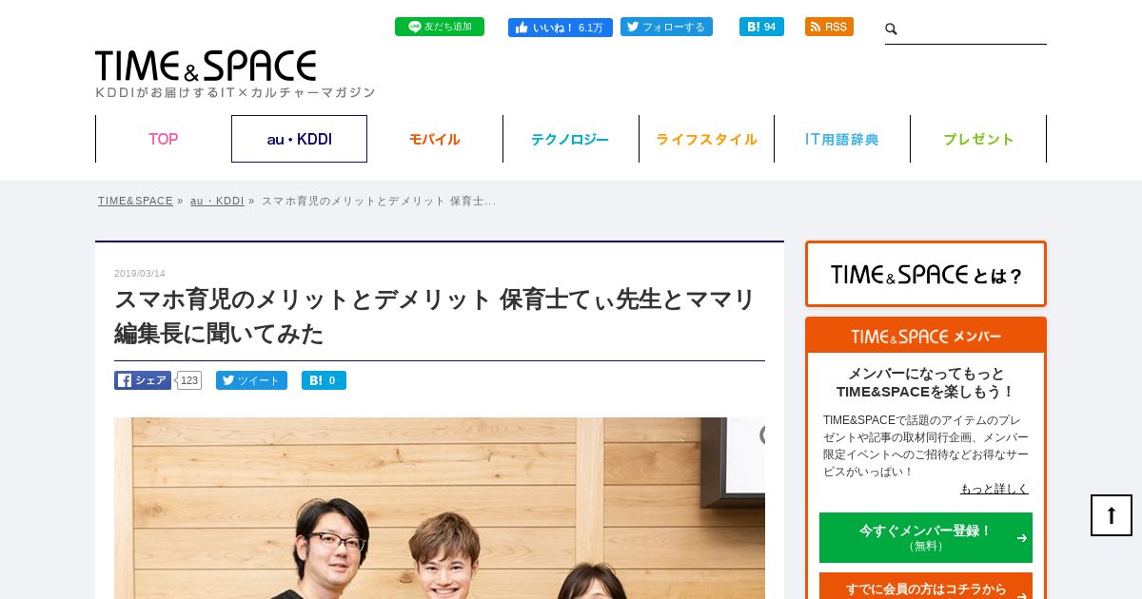The width and height of the screenshot is (1142, 599).
Task: Click the article photo of three people
Action: [x=440, y=508]
